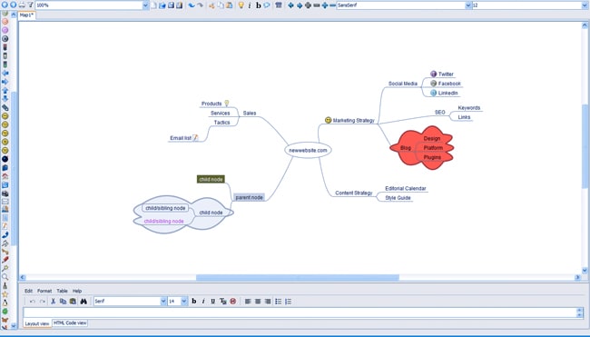Select the Map1* document tab

point(26,15)
